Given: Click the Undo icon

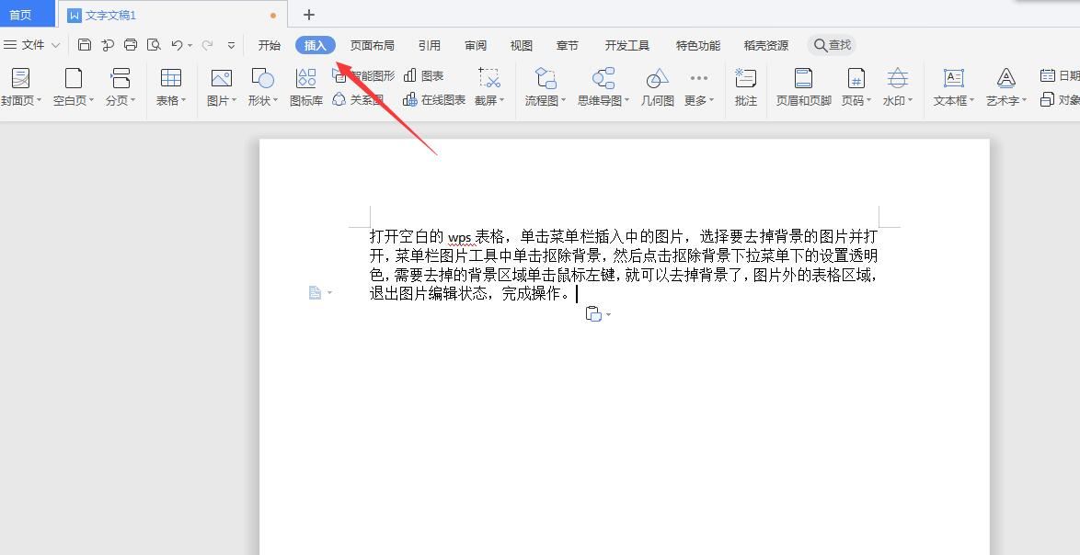Looking at the screenshot, I should [x=177, y=43].
